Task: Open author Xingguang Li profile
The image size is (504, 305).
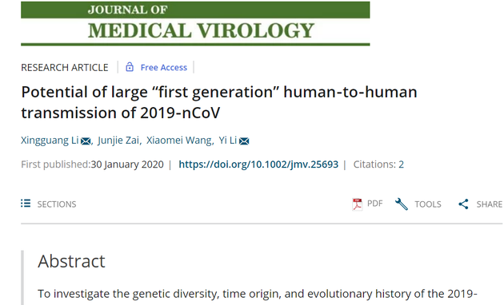Action: point(50,141)
